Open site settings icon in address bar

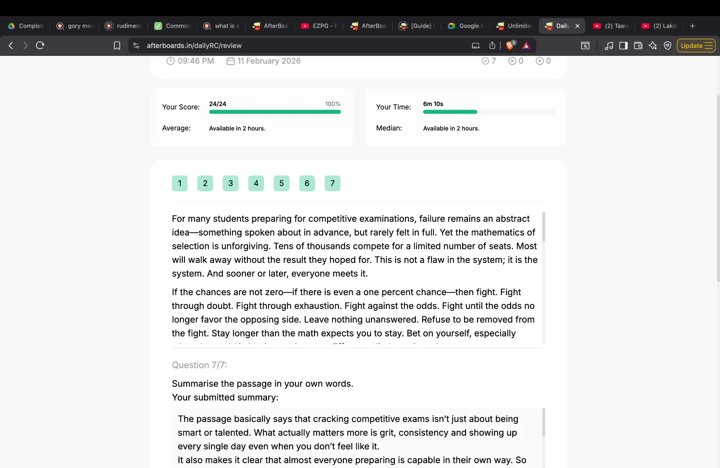click(x=136, y=46)
